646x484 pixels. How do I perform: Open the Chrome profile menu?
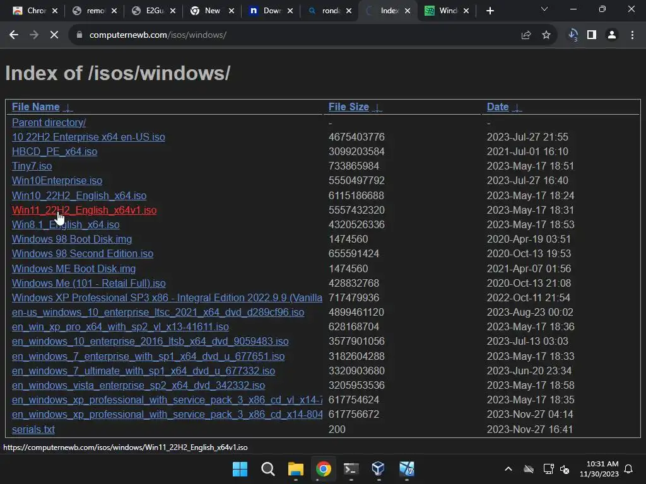(x=612, y=35)
